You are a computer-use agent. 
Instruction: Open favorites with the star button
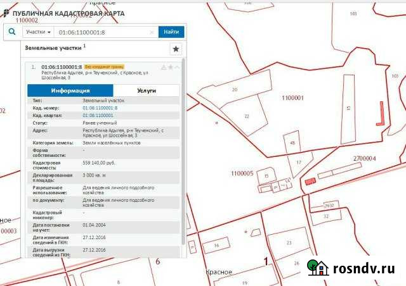(176, 49)
